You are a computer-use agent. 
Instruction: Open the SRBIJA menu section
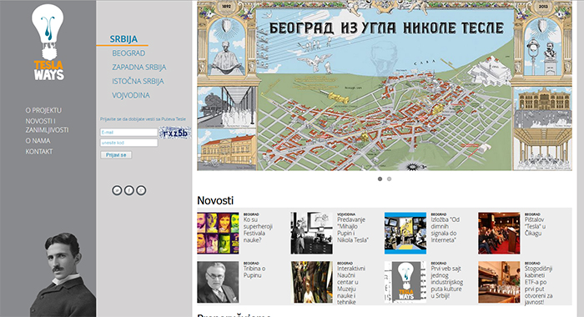[123, 39]
